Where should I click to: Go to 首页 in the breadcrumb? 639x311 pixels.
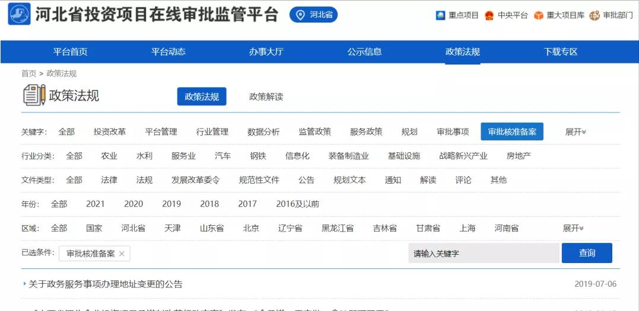coord(28,73)
